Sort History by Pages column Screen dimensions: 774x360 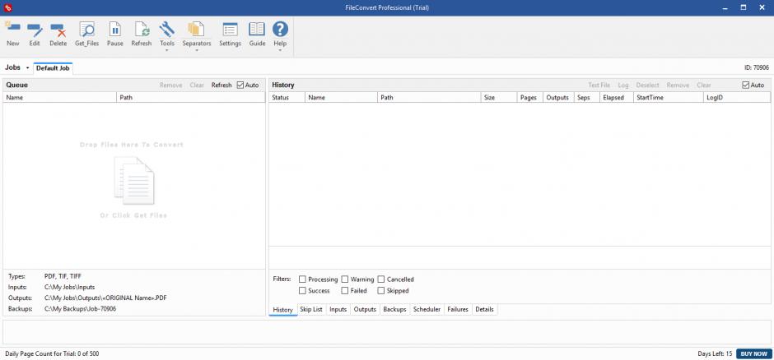(529, 98)
